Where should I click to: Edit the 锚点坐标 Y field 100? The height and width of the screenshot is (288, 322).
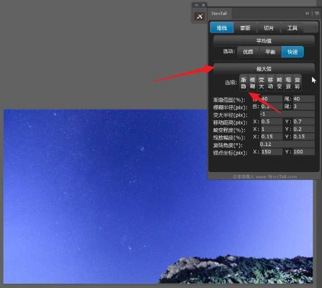pyautogui.click(x=303, y=152)
